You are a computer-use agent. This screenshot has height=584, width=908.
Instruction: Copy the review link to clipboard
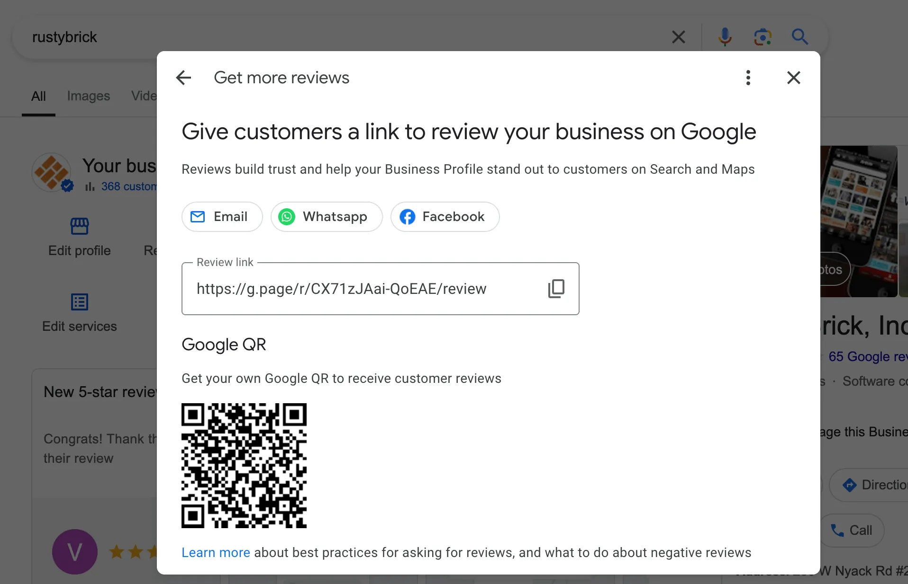tap(556, 288)
